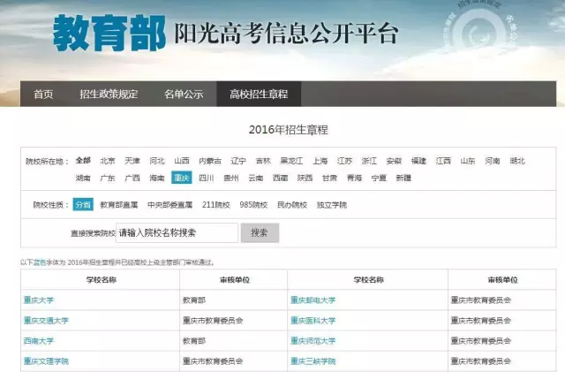Filter by 教育部直属 school type

click(x=119, y=205)
